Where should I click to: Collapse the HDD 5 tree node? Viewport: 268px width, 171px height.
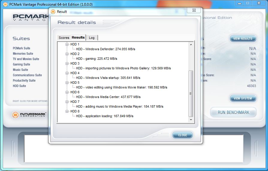point(67,83)
